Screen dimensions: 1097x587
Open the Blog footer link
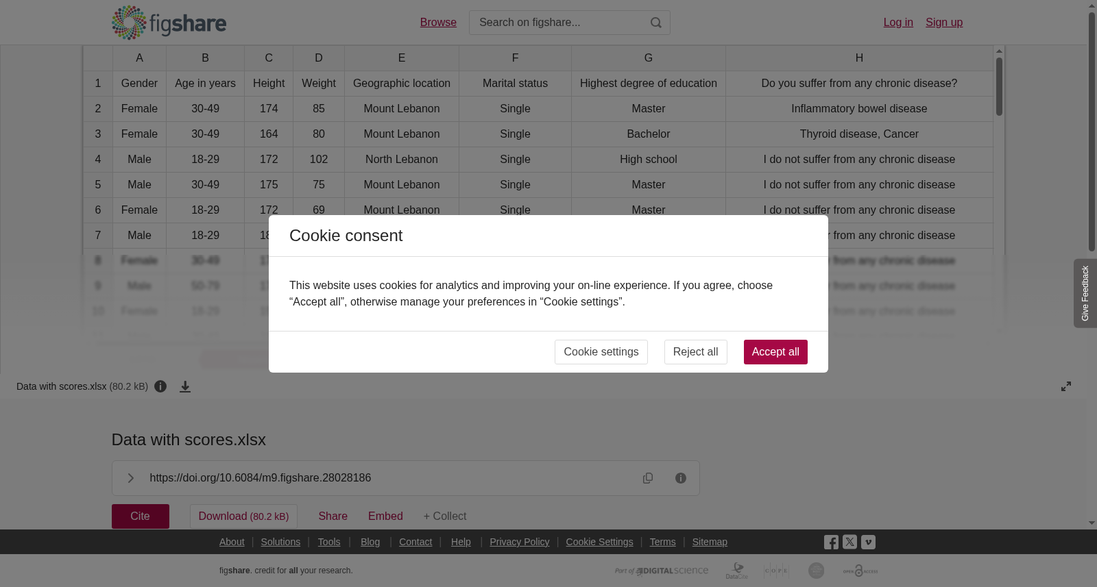pyautogui.click(x=370, y=542)
